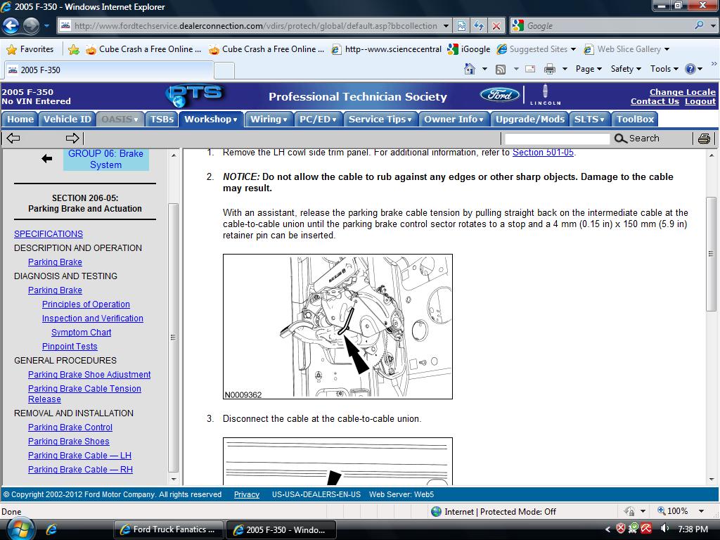Viewport: 720px width, 540px height.
Task: Click the Home icon in command bar
Action: [469, 69]
